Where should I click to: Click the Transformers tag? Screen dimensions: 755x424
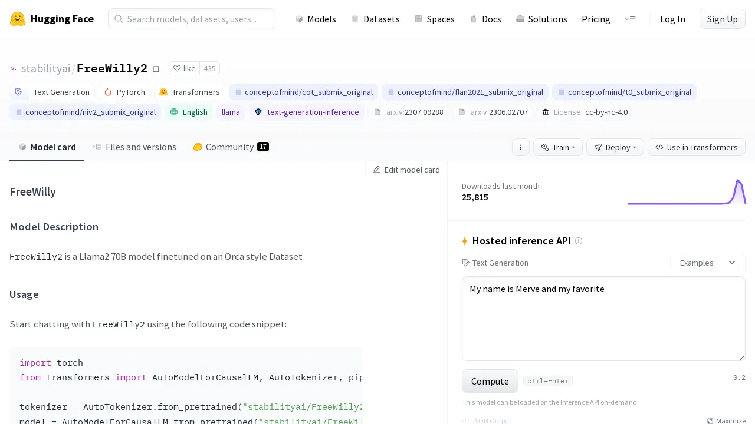(x=190, y=92)
